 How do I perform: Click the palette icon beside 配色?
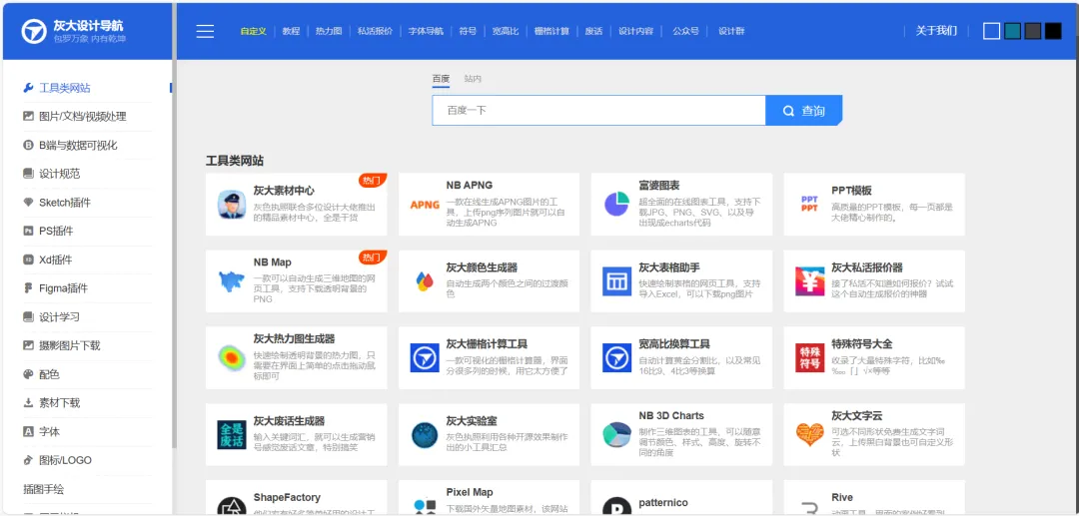[28, 374]
